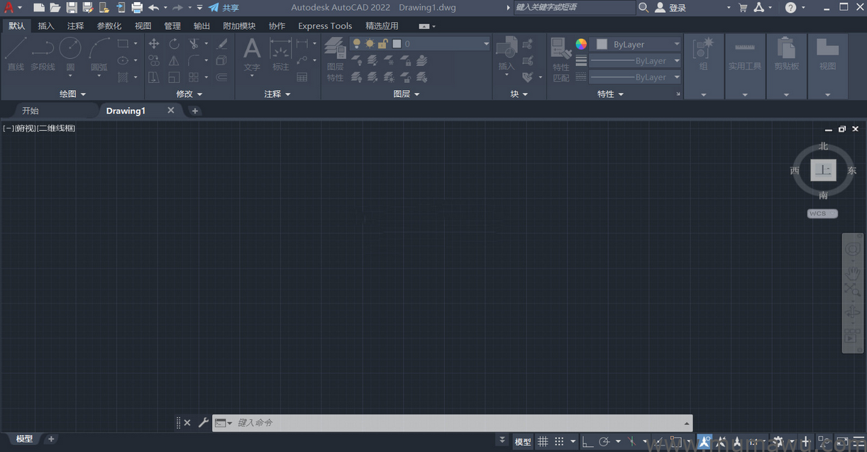The width and height of the screenshot is (867, 452).
Task: Click the color wheel object color swatch
Action: [x=581, y=44]
